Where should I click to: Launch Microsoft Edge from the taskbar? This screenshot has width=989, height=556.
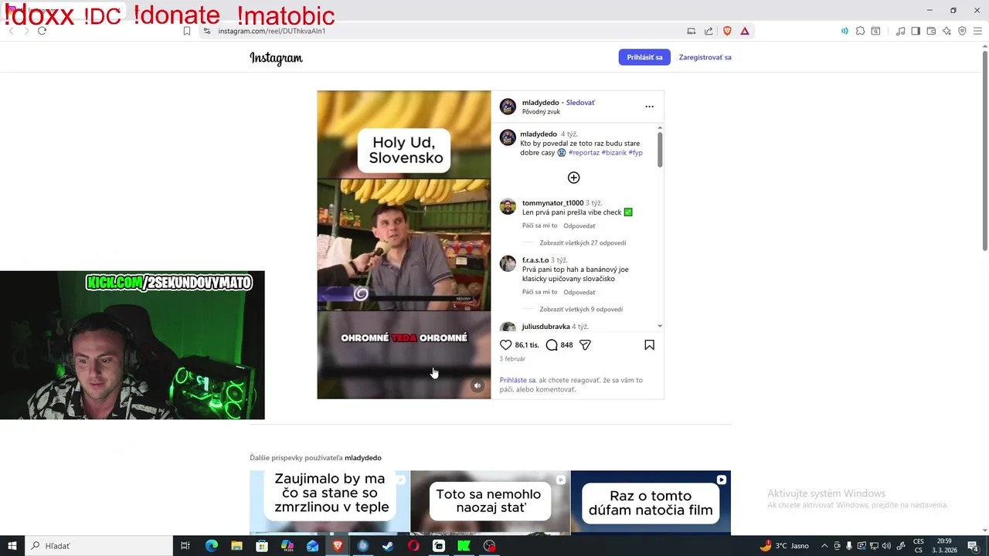click(x=212, y=546)
